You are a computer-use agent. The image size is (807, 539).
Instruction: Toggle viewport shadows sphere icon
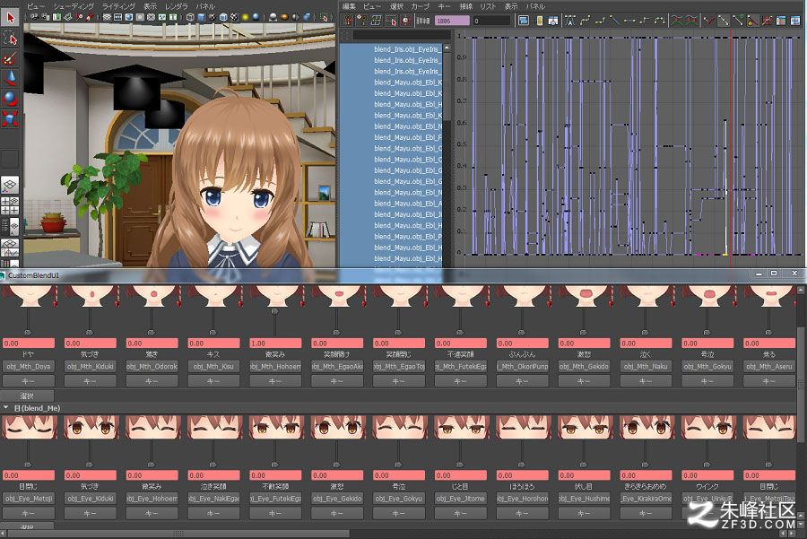click(x=256, y=17)
